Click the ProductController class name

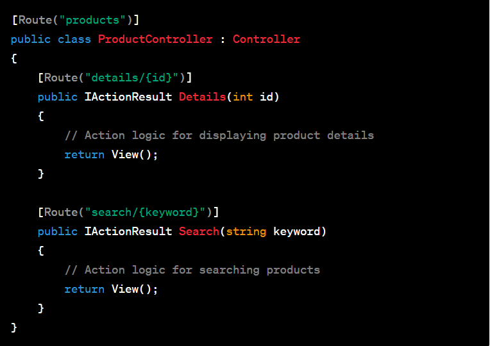[155, 39]
